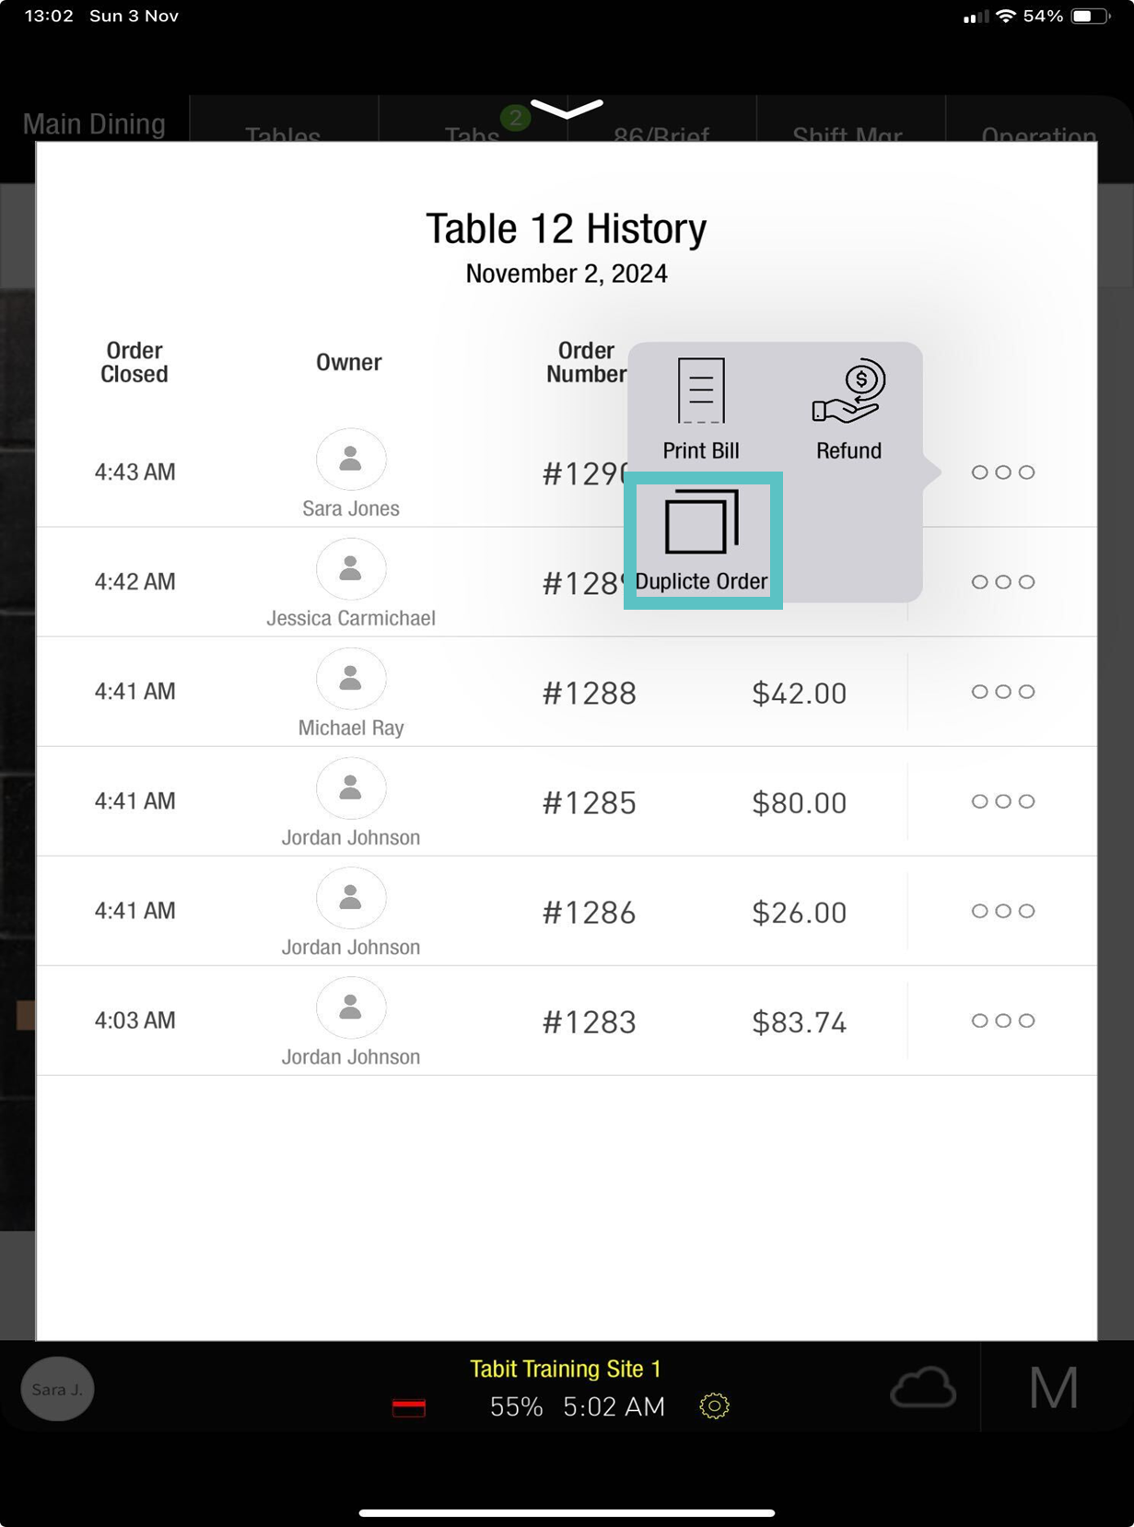Select the Duplicate Order icon

pyautogui.click(x=702, y=522)
